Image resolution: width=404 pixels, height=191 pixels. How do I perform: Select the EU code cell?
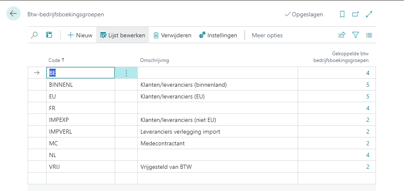(x=80, y=96)
